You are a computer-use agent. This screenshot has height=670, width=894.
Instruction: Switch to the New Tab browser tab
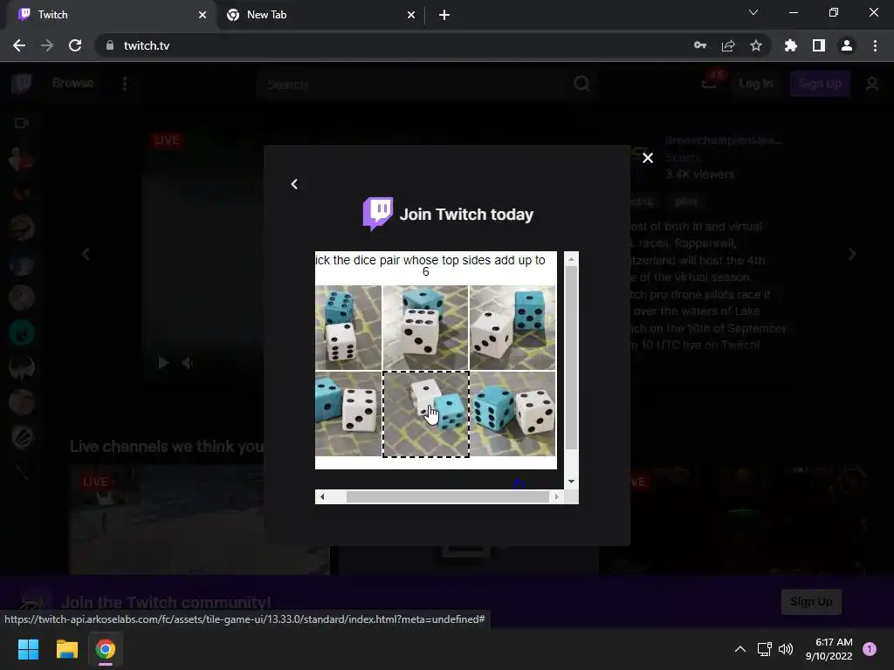coord(320,15)
